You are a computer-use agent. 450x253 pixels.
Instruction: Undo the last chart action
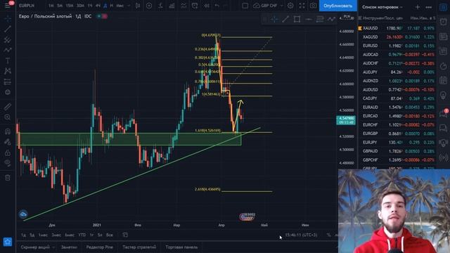[x=217, y=6]
